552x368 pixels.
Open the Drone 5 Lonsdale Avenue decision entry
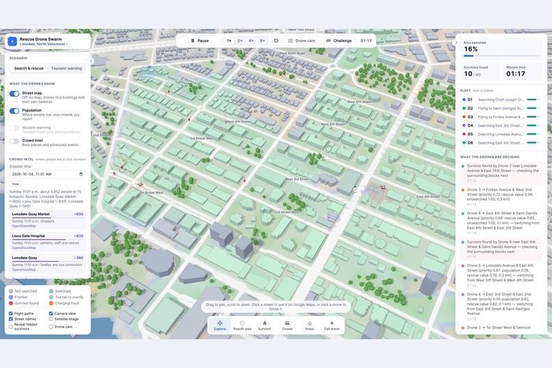coord(501,275)
